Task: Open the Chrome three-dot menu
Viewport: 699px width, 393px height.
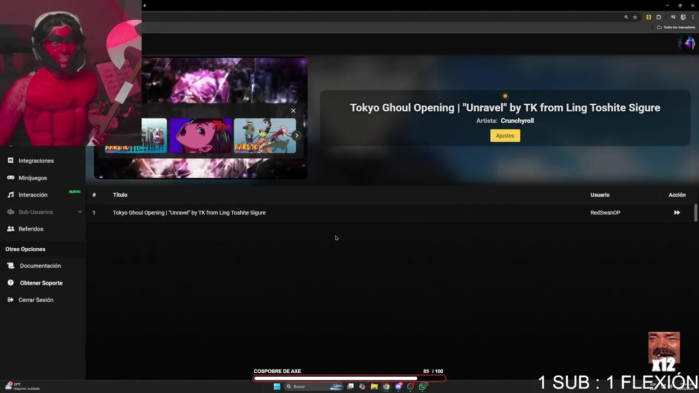Action: tap(693, 17)
